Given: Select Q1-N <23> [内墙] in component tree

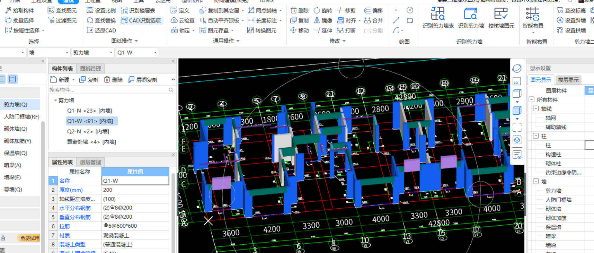Looking at the screenshot, I should click(x=89, y=111).
